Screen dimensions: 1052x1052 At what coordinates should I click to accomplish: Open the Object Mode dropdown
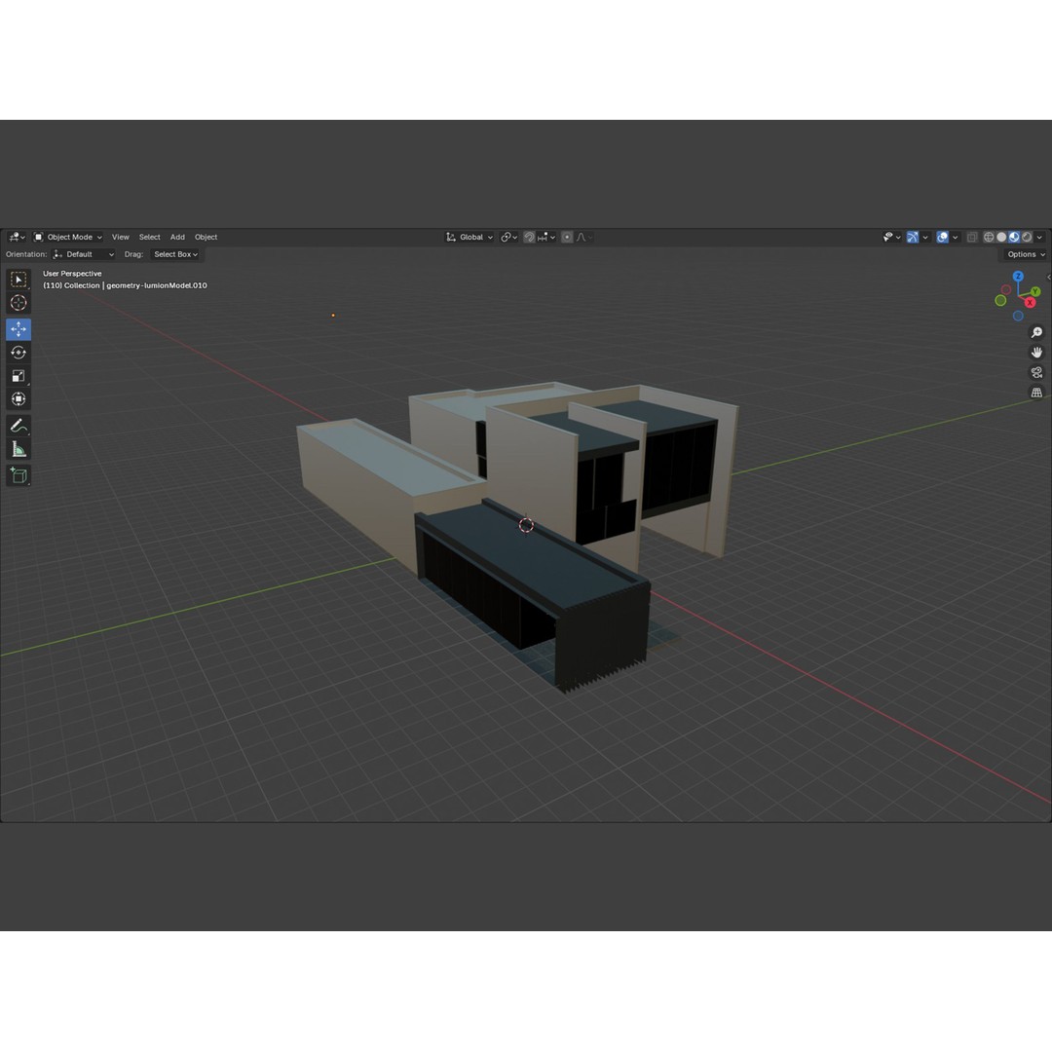[68, 237]
